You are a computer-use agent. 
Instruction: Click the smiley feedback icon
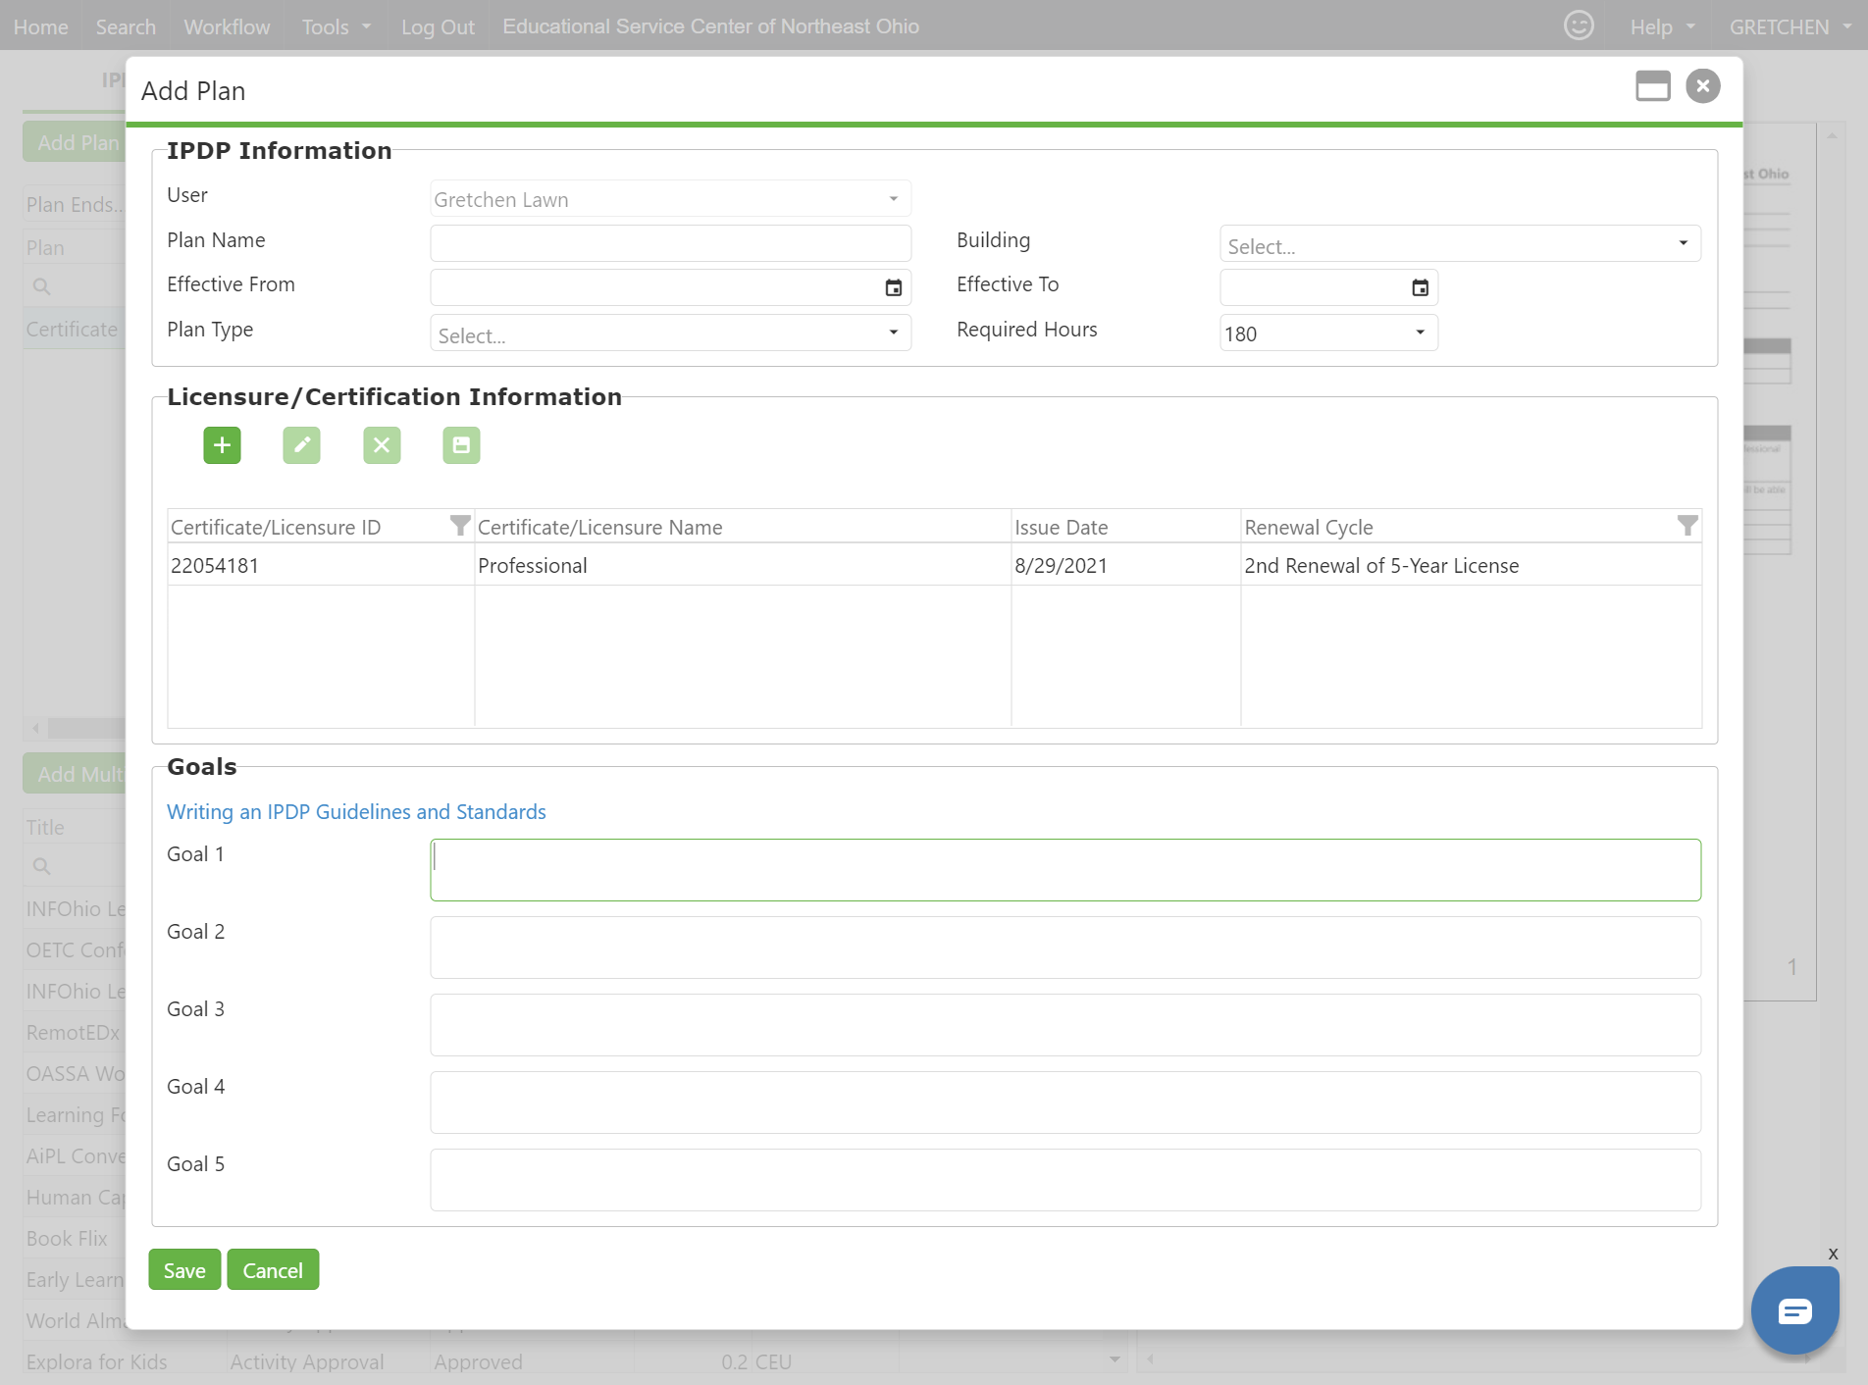click(x=1579, y=26)
